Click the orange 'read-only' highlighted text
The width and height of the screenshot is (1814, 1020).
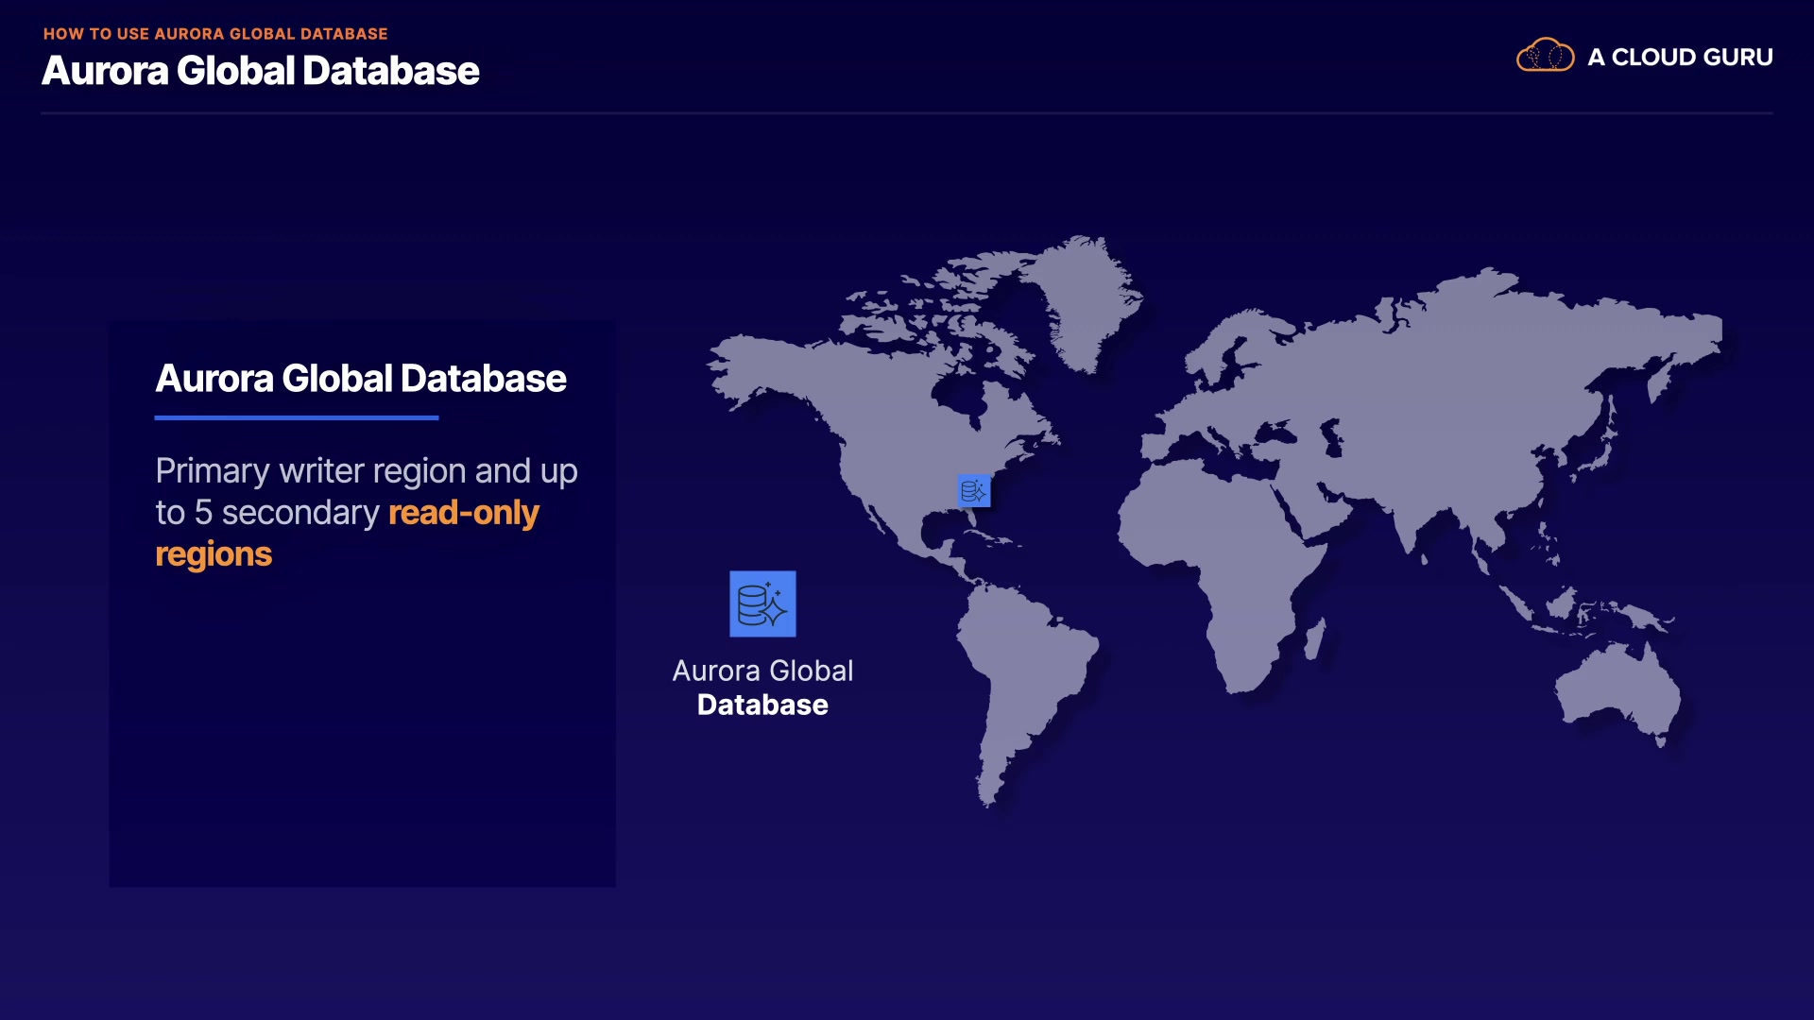(x=463, y=513)
